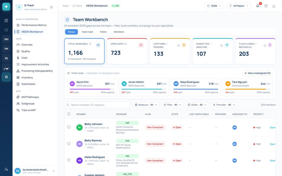Expand the 2026 year dropdown
Viewport: 282px width, 176px height.
(x=214, y=6)
